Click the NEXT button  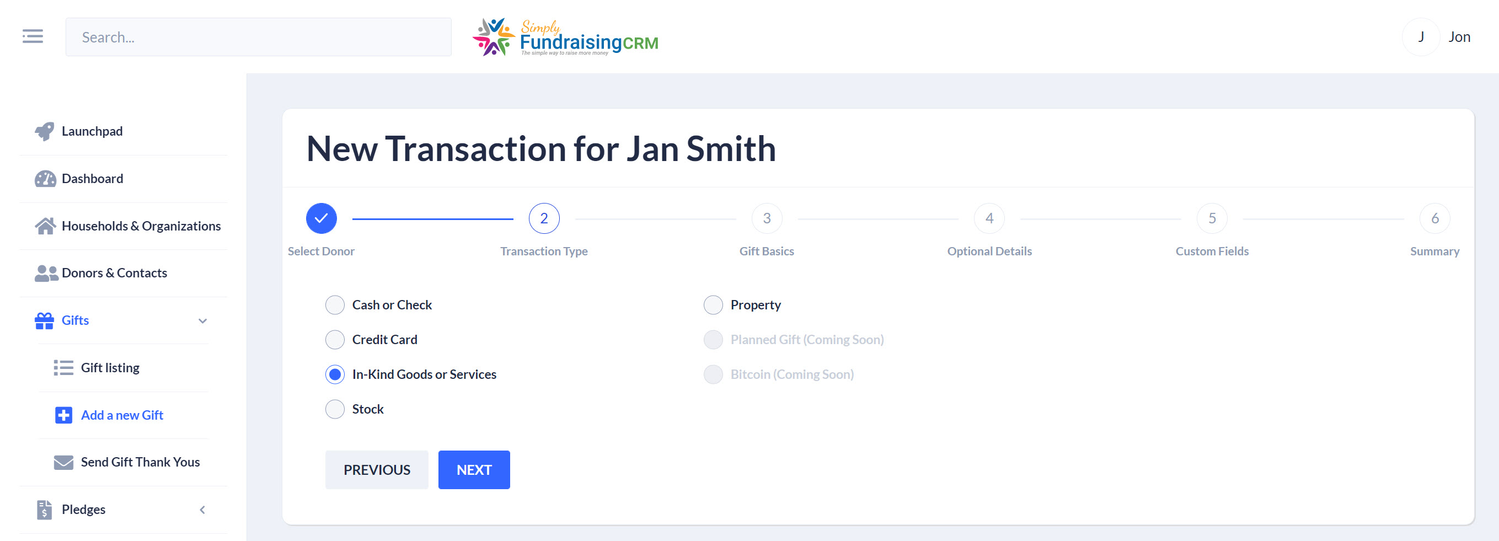point(474,470)
